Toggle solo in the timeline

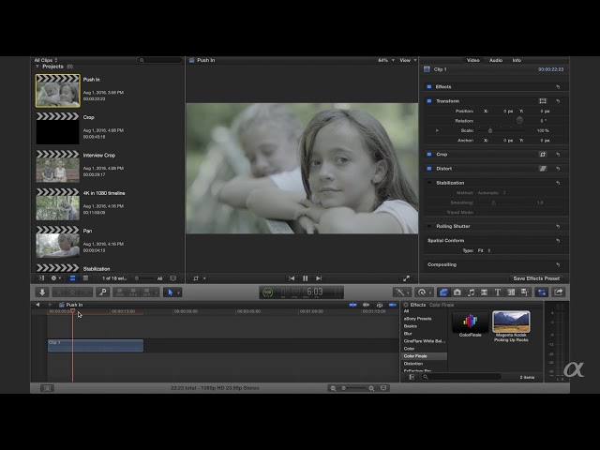379,305
